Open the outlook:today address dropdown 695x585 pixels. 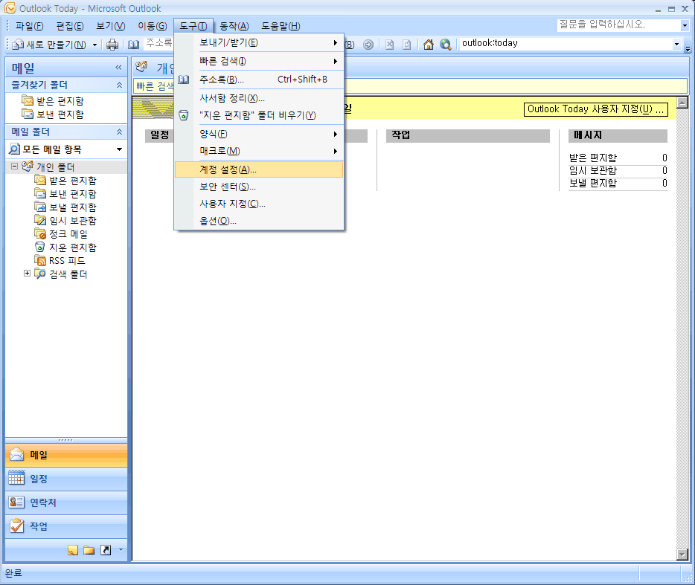pyautogui.click(x=676, y=44)
